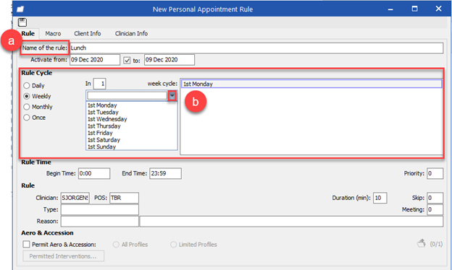Image resolution: width=452 pixels, height=270 pixels.
Task: Switch to the Rule tab
Action: (x=28, y=34)
